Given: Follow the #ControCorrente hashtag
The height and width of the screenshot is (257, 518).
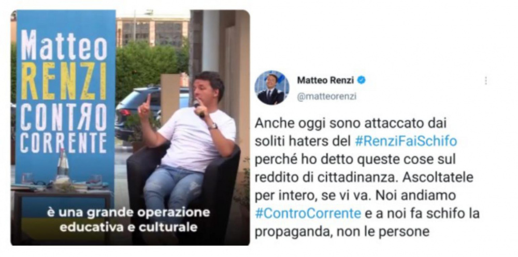Looking at the screenshot, I should pos(308,214).
